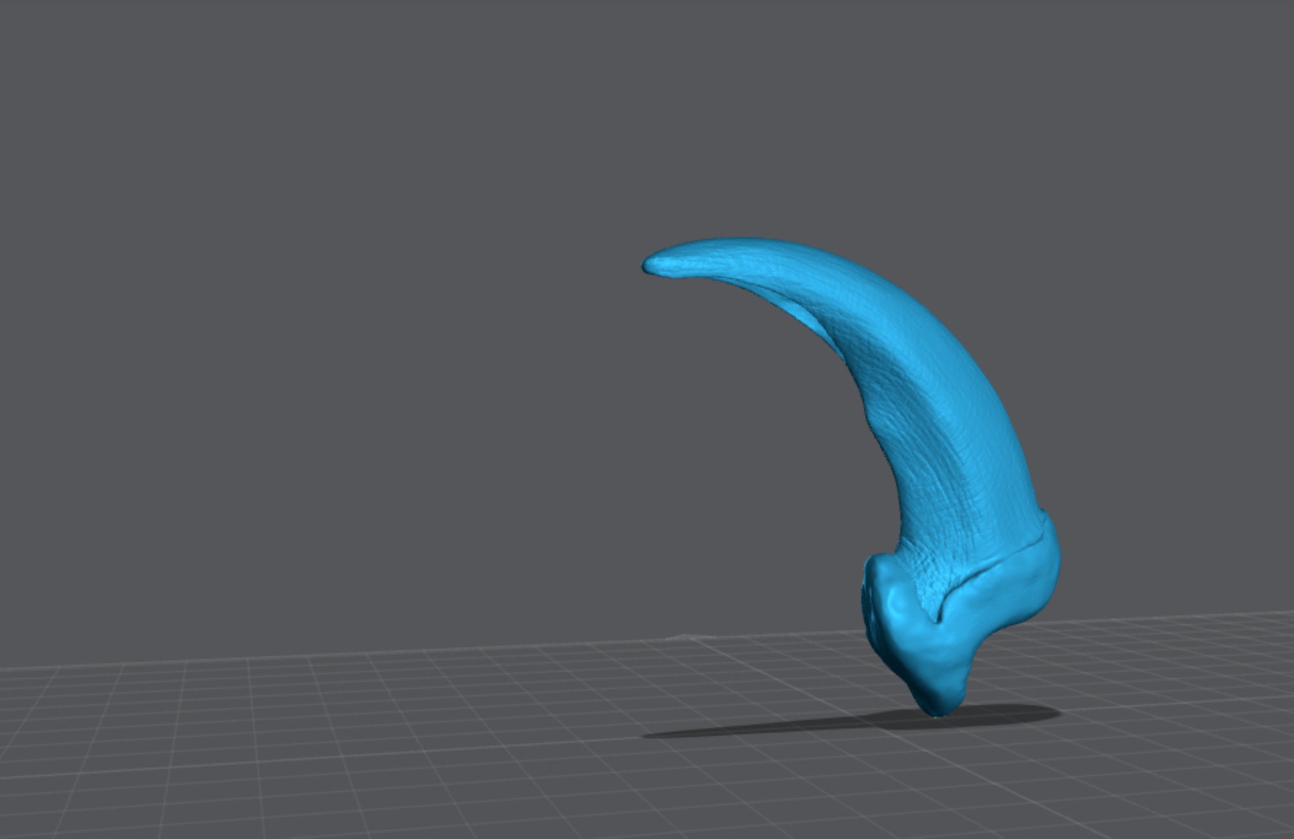Click the bottom edge of the grid plane
The width and height of the screenshot is (1294, 839).
(x=647, y=834)
